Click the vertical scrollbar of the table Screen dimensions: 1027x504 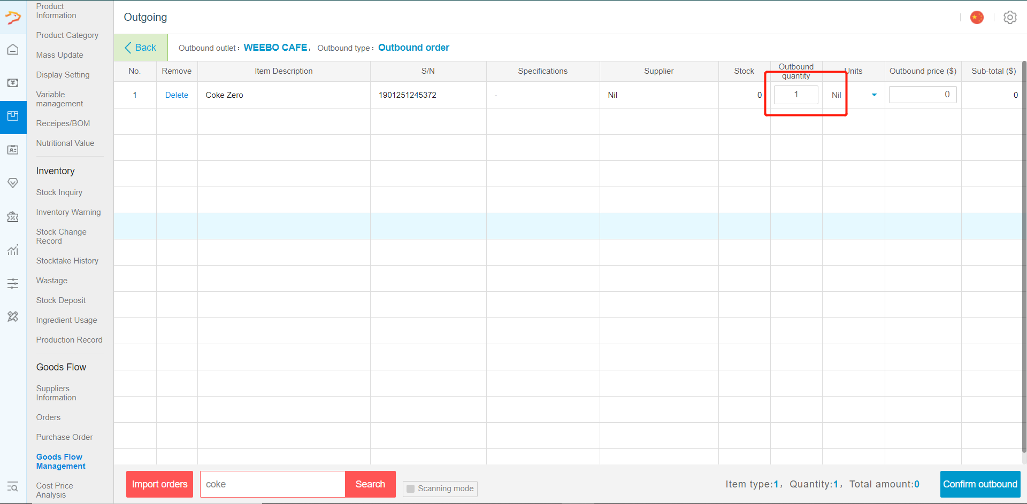(1024, 257)
